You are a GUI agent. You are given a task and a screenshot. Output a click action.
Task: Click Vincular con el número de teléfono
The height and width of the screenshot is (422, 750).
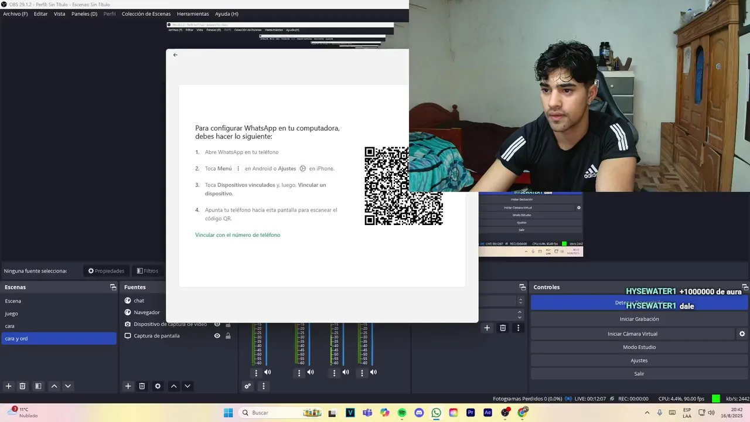[238, 235]
